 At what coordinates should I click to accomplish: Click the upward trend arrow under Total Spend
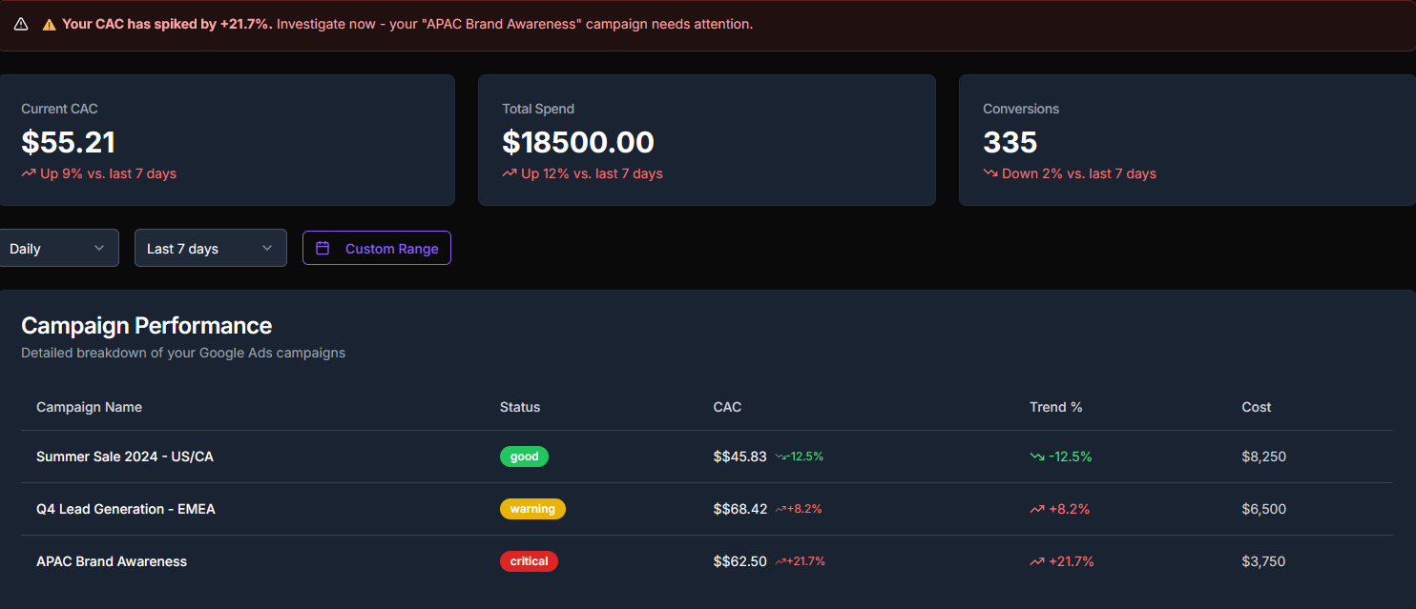[x=510, y=173]
